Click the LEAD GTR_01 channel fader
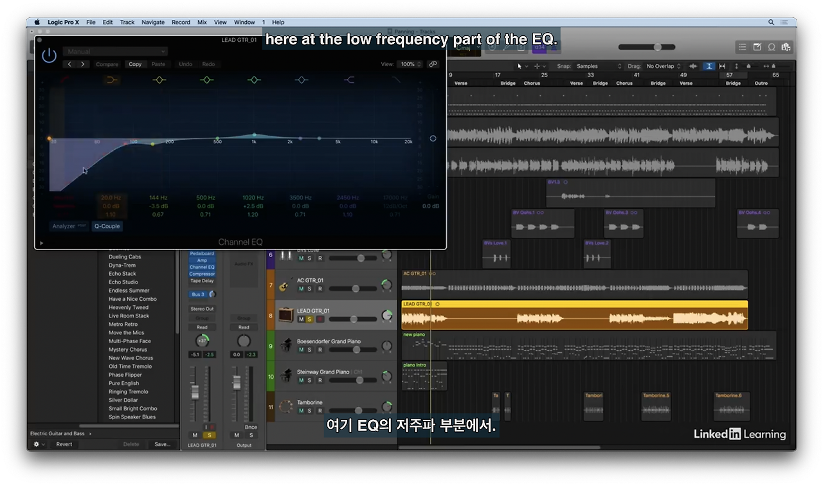Image resolution: width=823 pixels, height=486 pixels. pyautogui.click(x=195, y=391)
